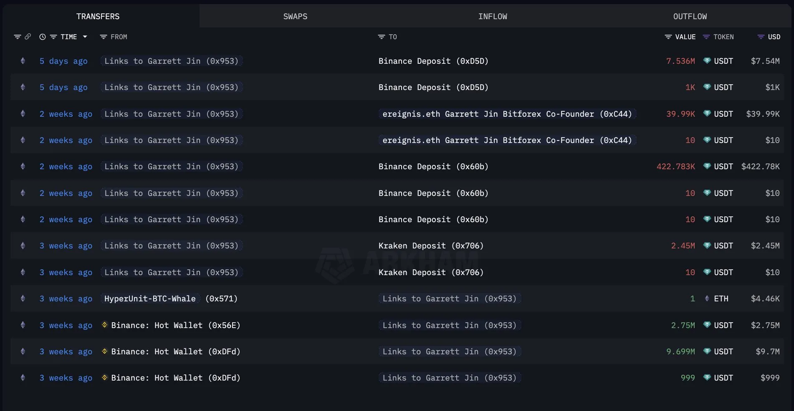794x411 pixels.
Task: Open the FROM column filter icon
Action: [x=103, y=37]
